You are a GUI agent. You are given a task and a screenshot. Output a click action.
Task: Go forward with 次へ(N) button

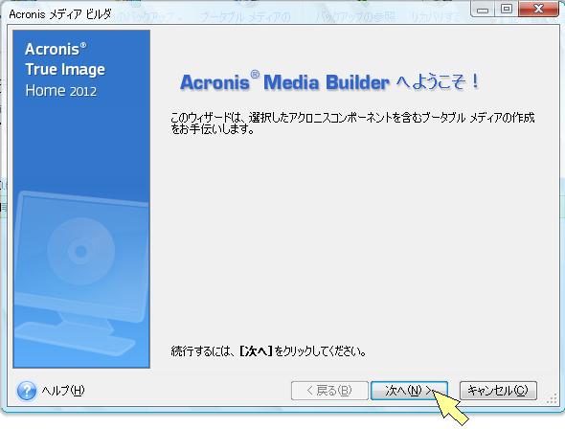point(409,391)
